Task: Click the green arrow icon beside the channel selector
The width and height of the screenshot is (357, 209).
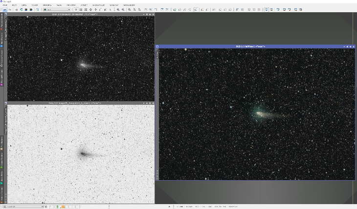Action: pyautogui.click(x=38, y=10)
